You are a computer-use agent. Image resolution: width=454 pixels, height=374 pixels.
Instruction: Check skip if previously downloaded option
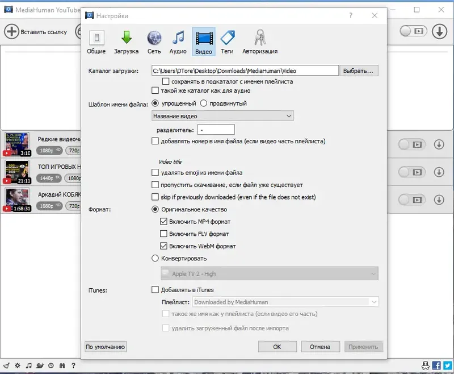pyautogui.click(x=155, y=197)
